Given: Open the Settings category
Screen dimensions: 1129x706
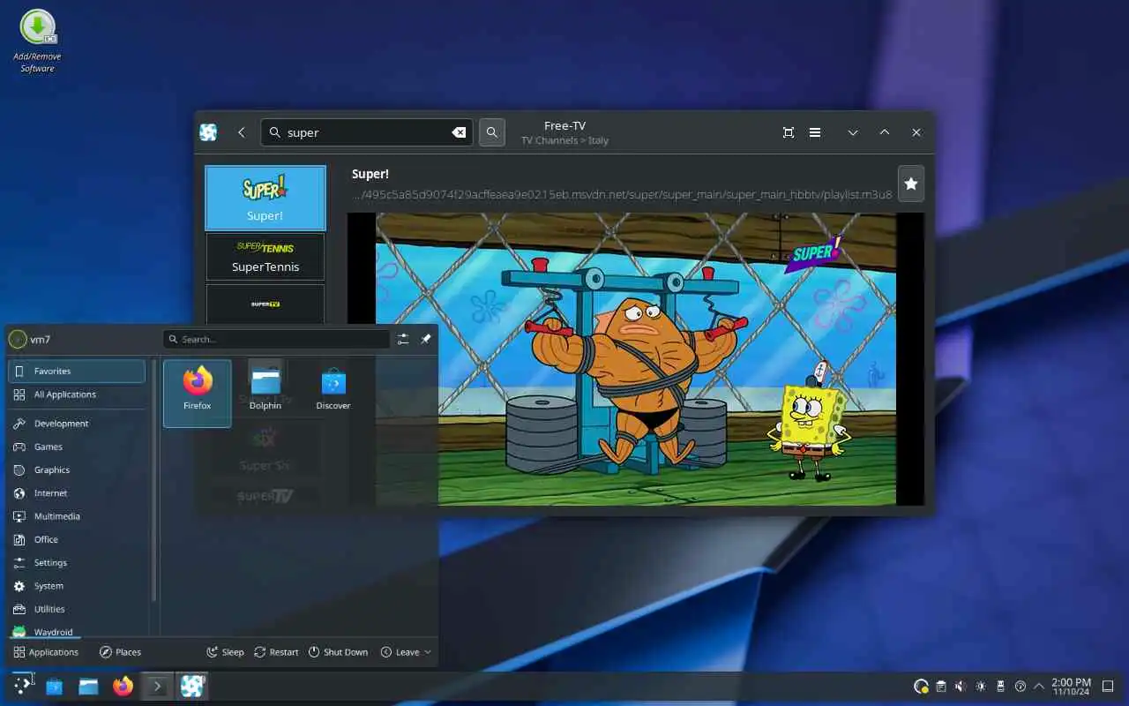Looking at the screenshot, I should click(77, 562).
